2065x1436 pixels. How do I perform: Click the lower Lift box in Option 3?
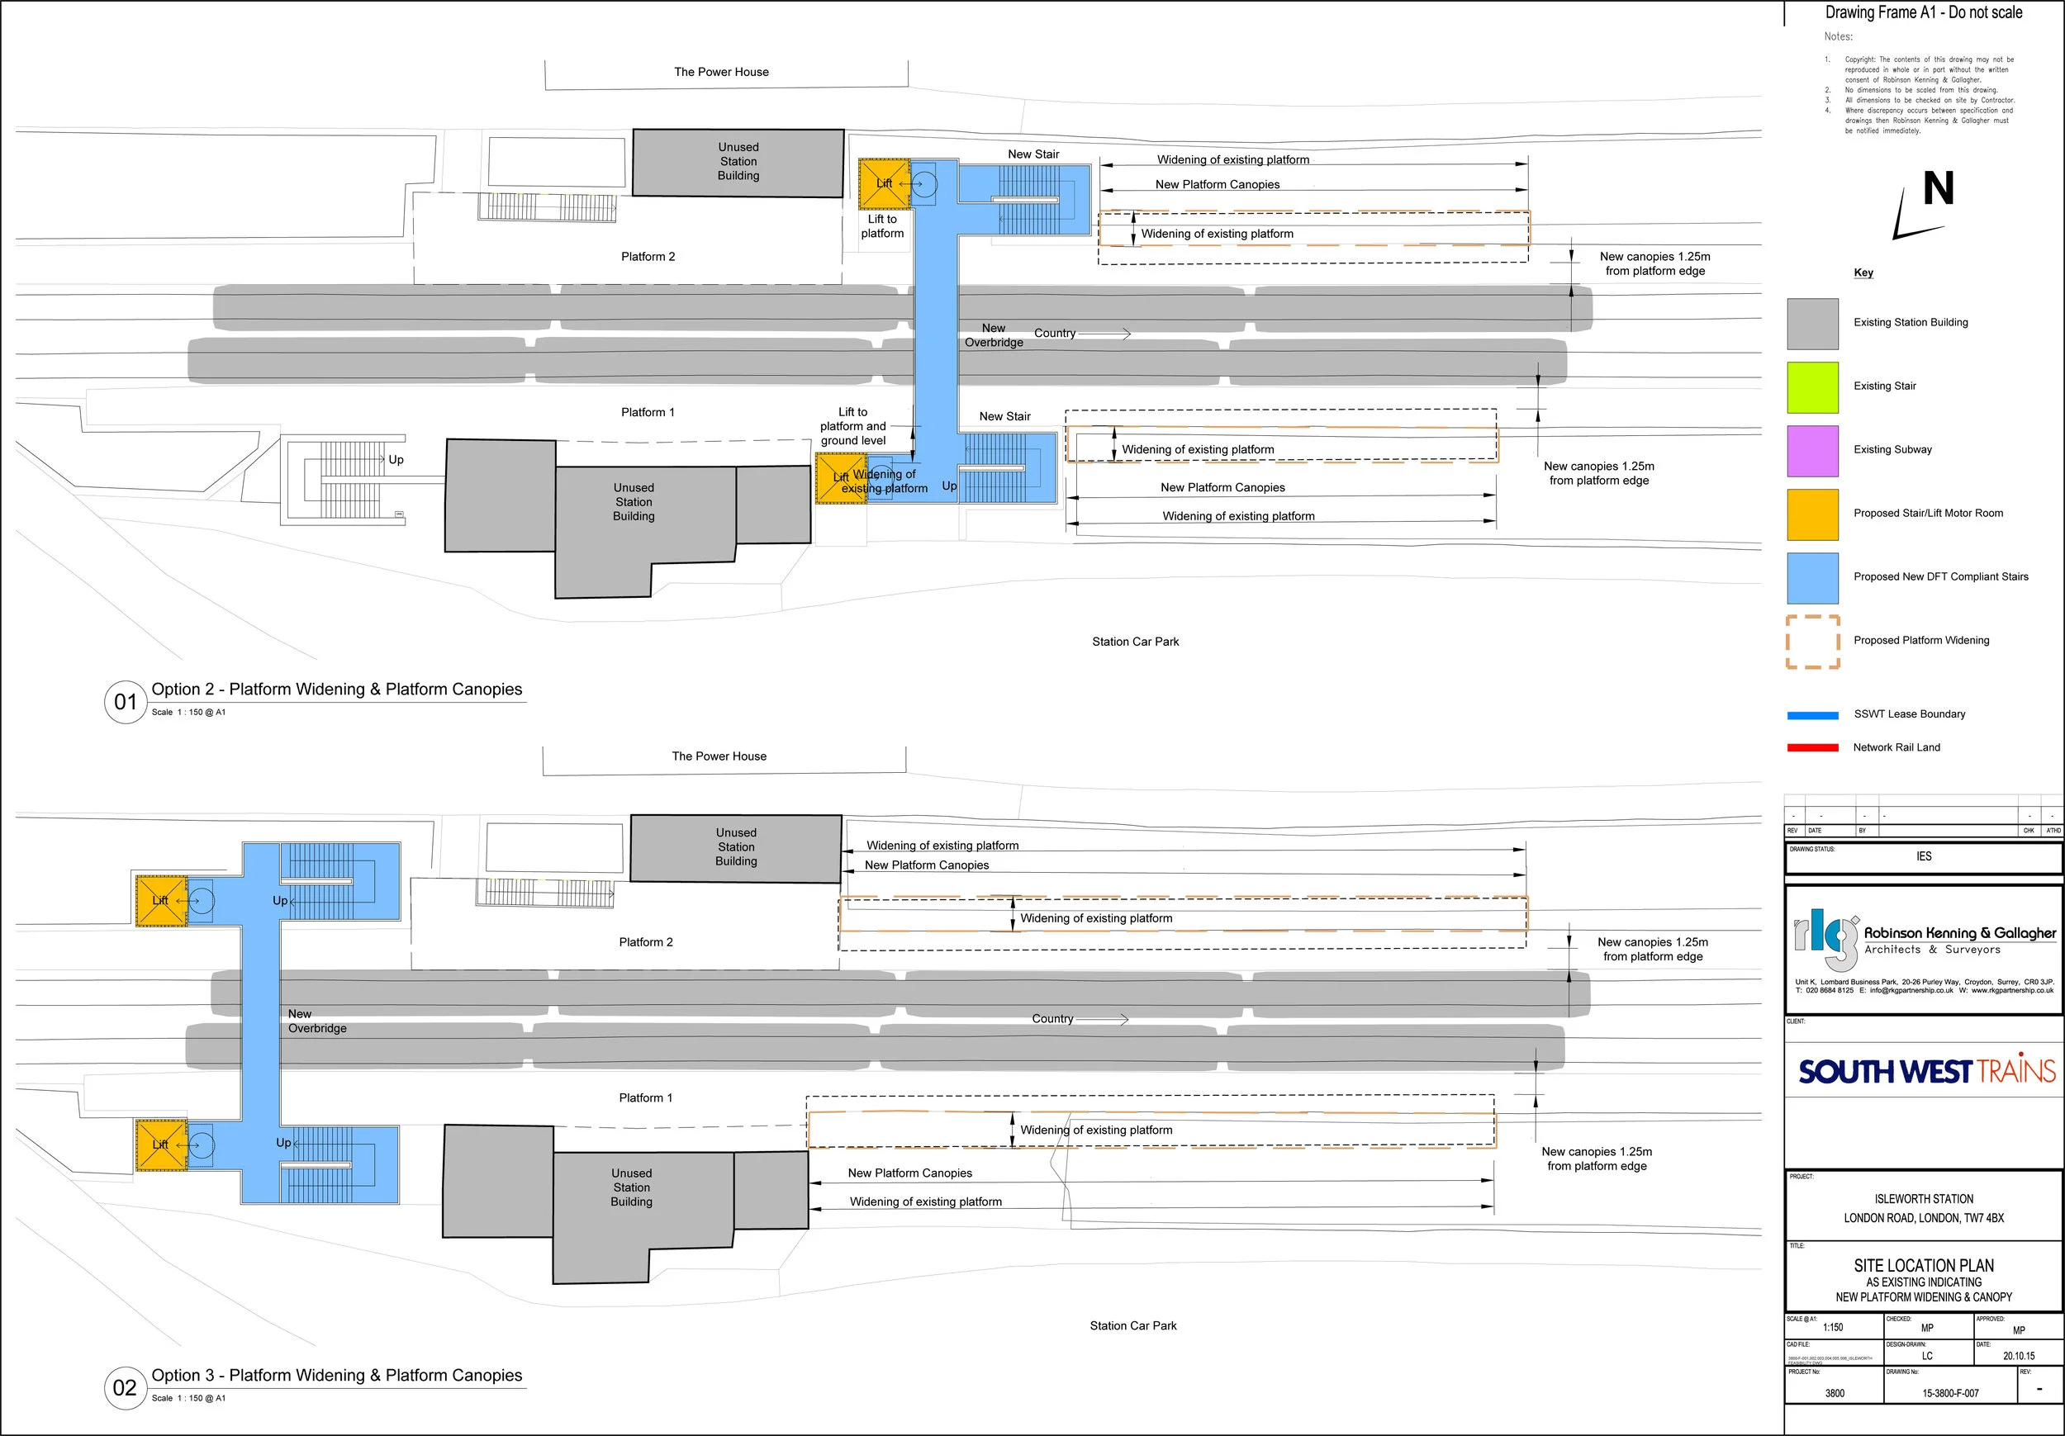pyautogui.click(x=161, y=1145)
